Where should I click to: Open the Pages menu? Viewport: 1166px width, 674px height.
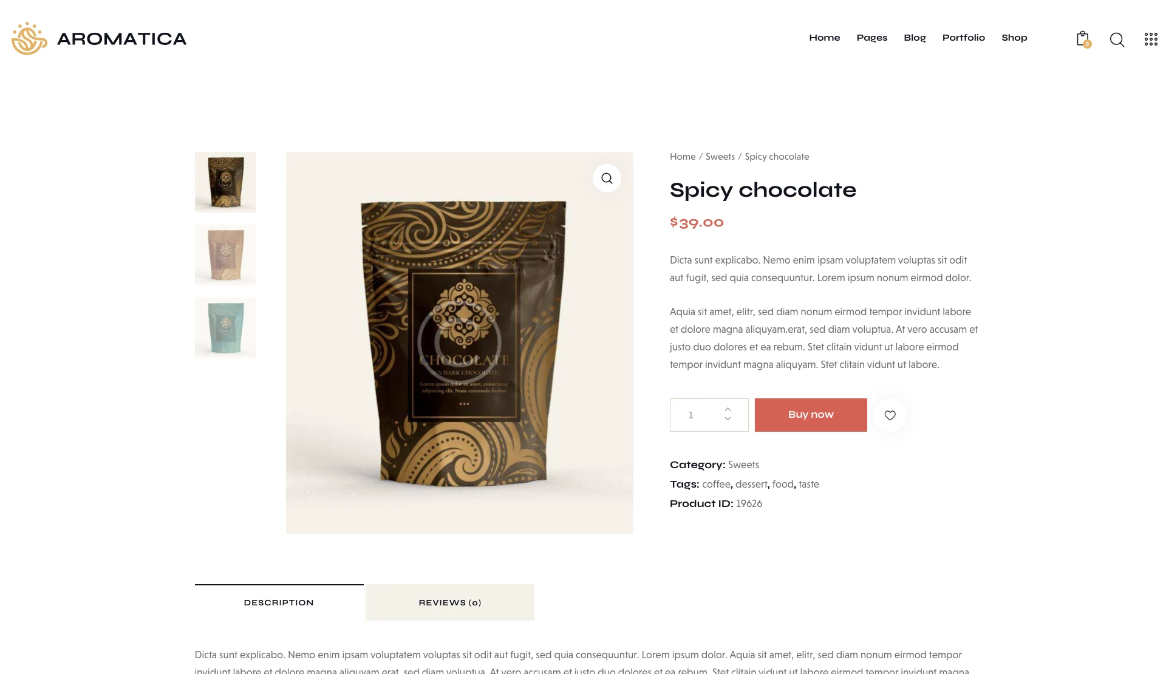871,38
